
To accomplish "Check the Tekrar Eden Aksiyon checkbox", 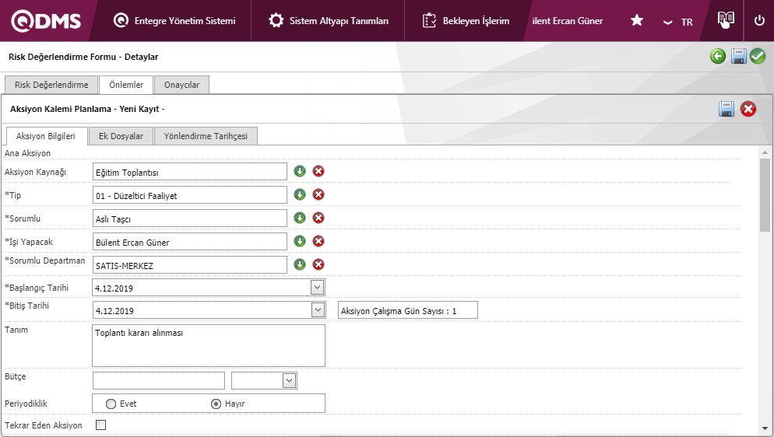I will [100, 425].
